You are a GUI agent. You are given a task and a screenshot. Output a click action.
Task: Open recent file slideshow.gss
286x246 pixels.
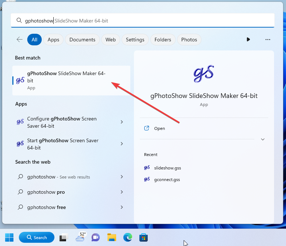(167, 168)
